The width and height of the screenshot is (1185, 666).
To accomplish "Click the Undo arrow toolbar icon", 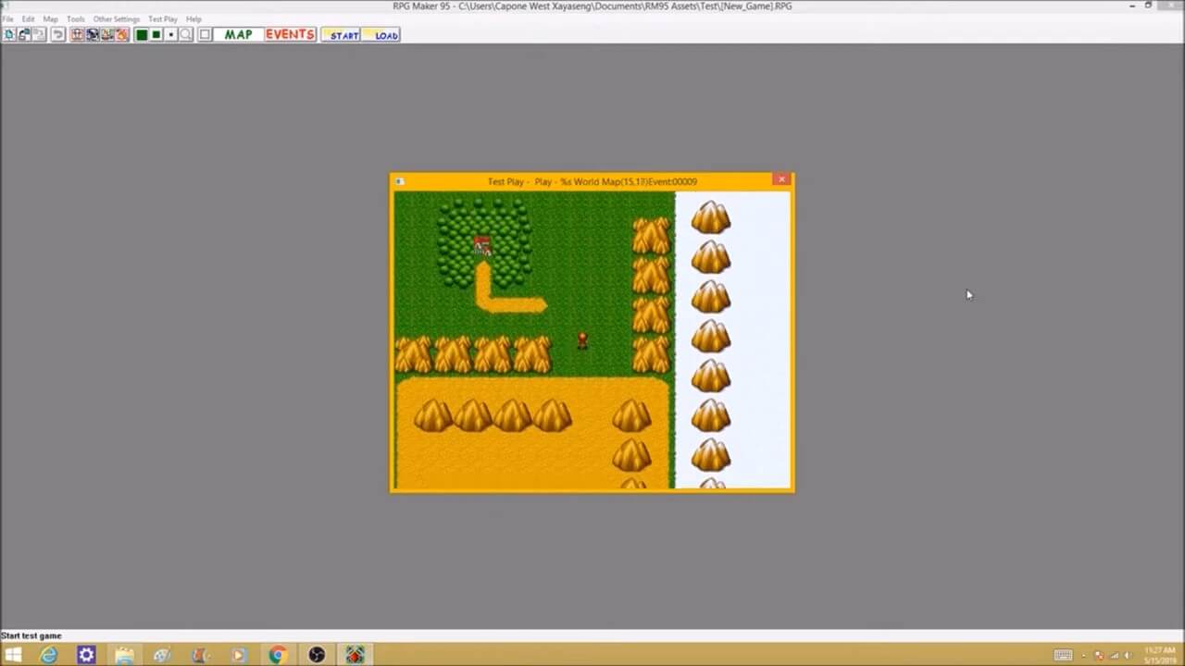I will pos(57,35).
